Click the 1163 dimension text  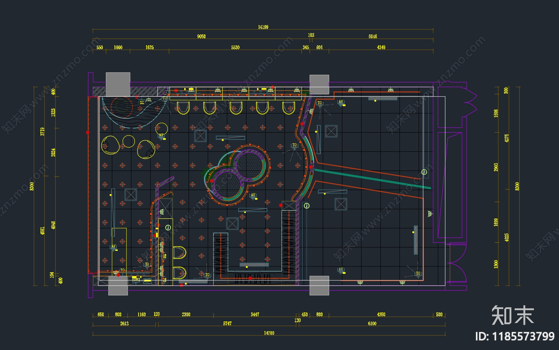[141, 315]
